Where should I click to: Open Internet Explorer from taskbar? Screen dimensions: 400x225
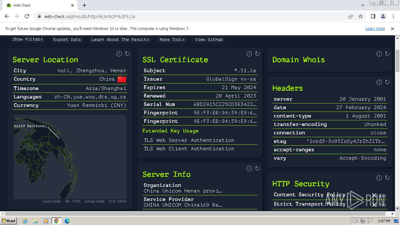pyautogui.click(x=25, y=221)
